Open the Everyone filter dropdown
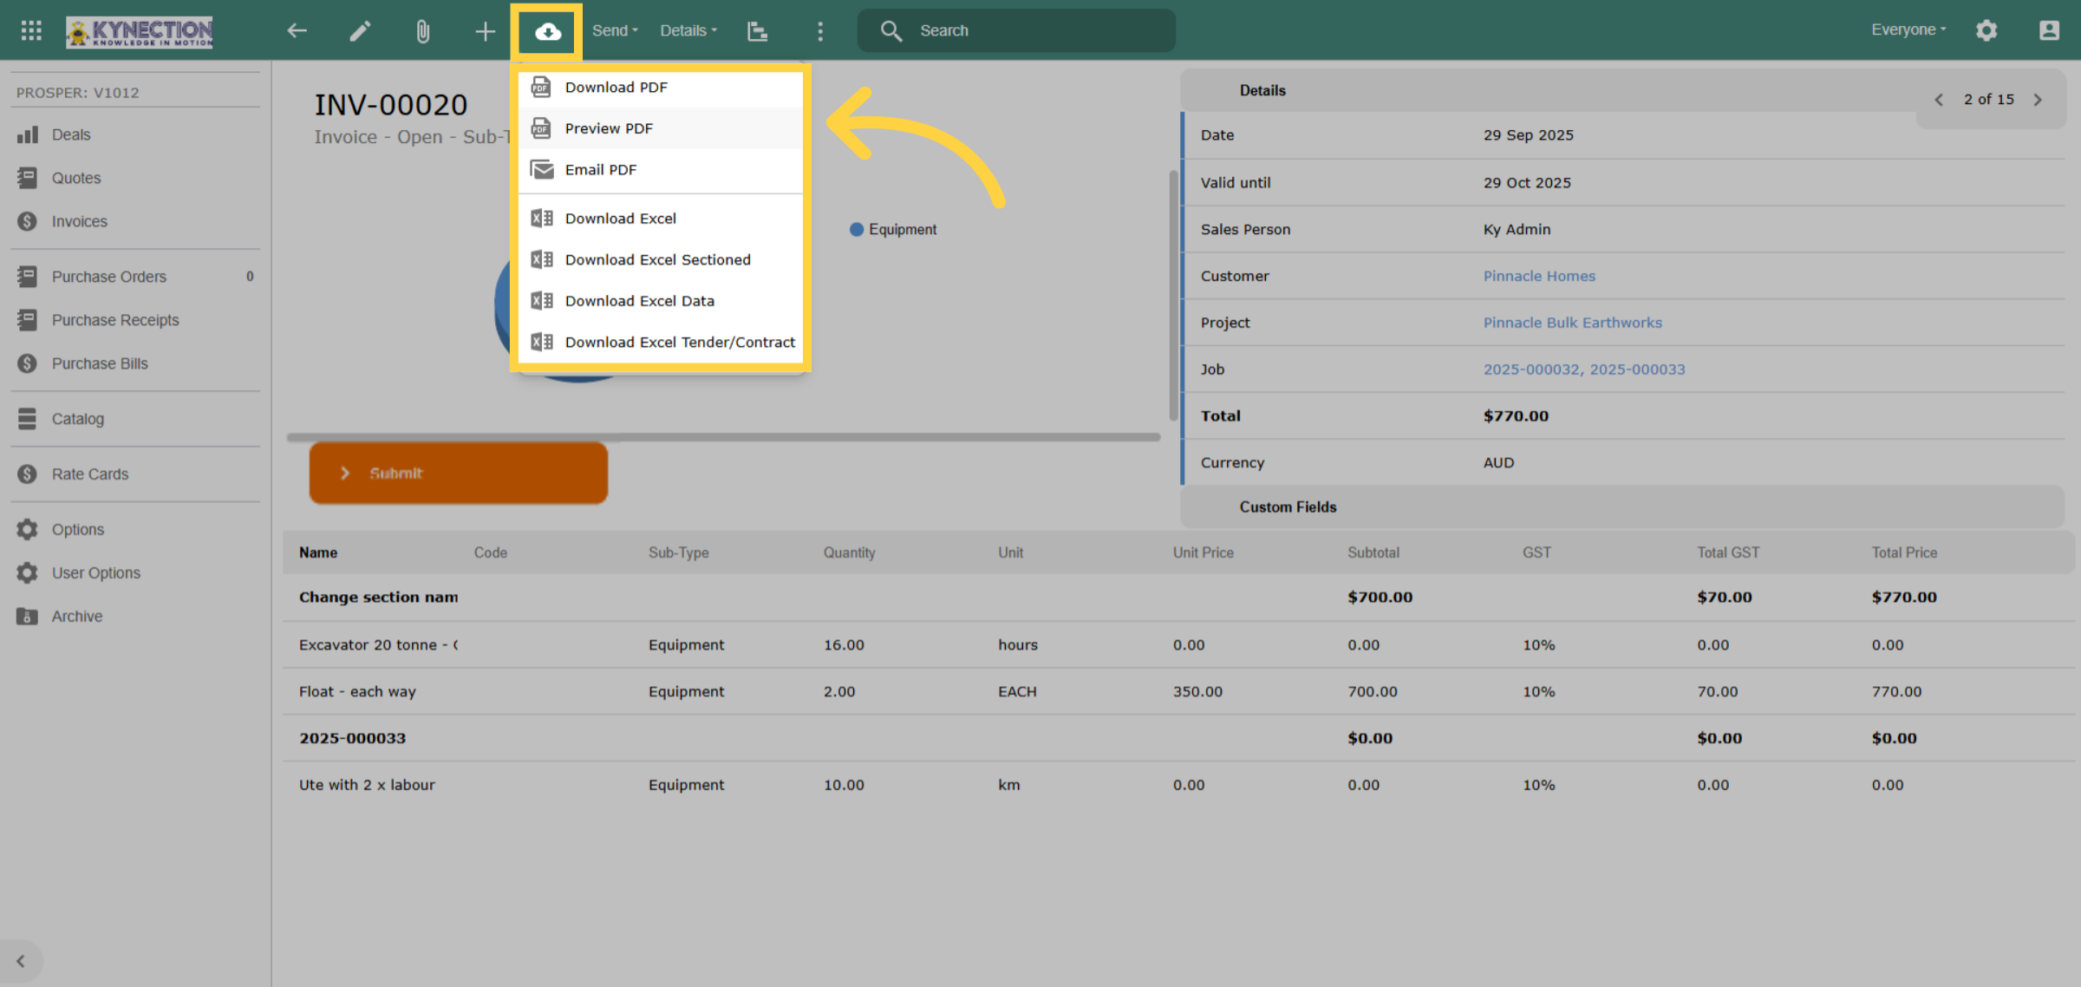This screenshot has width=2081, height=987. [x=1908, y=29]
